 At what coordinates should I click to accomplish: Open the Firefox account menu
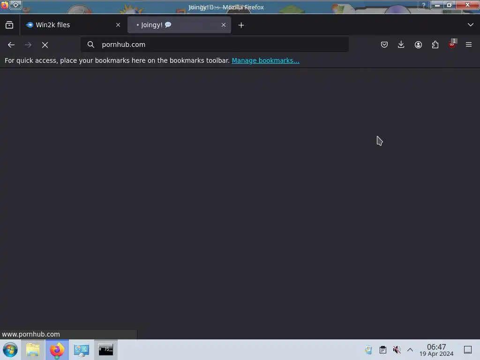418,45
